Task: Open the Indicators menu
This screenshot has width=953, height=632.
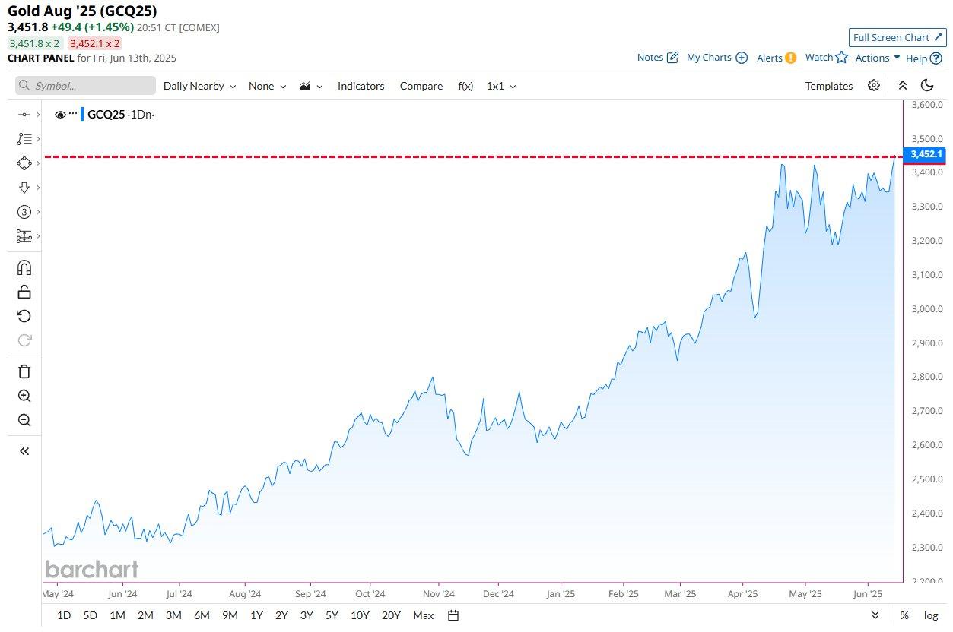Action: pyautogui.click(x=361, y=86)
